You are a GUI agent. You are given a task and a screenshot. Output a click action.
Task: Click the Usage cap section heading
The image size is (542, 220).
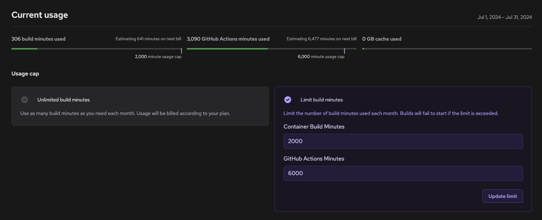(x=25, y=74)
